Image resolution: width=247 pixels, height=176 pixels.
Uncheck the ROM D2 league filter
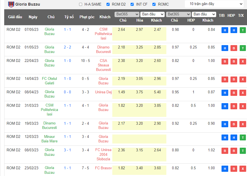(x=108, y=4)
